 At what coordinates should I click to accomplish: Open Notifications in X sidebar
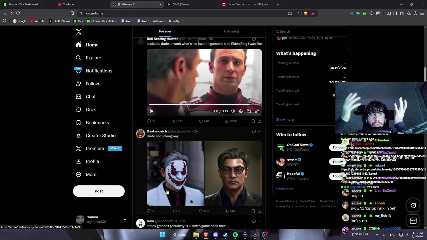point(94,71)
